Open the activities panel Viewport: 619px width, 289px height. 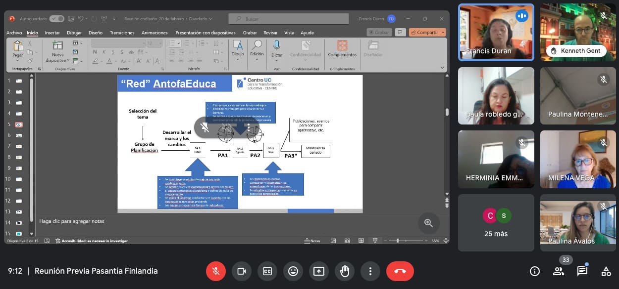pyautogui.click(x=606, y=271)
